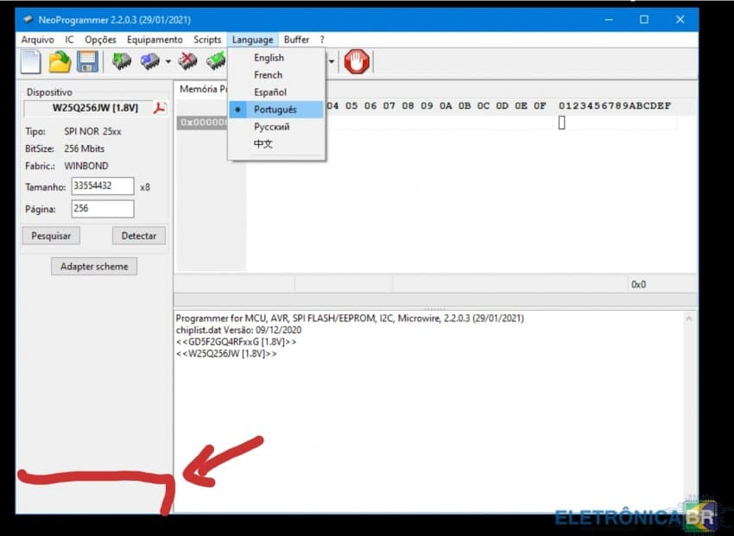Click the Programmer for MCU, AVR log line
734x536 pixels.
point(350,318)
